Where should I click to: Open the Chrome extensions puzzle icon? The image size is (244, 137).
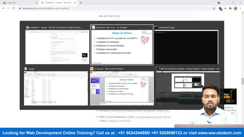coord(230,8)
